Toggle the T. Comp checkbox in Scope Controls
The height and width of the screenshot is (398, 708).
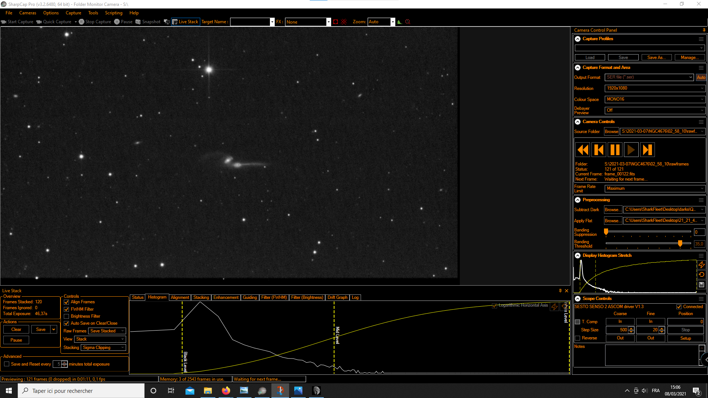(x=578, y=322)
